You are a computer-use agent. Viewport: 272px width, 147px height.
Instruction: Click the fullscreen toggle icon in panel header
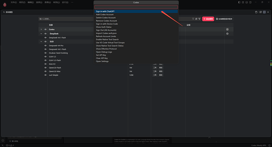[264, 12]
